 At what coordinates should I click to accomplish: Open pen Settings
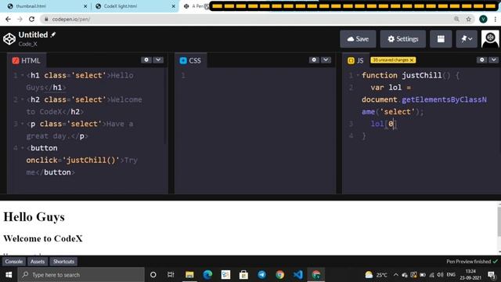tap(403, 39)
